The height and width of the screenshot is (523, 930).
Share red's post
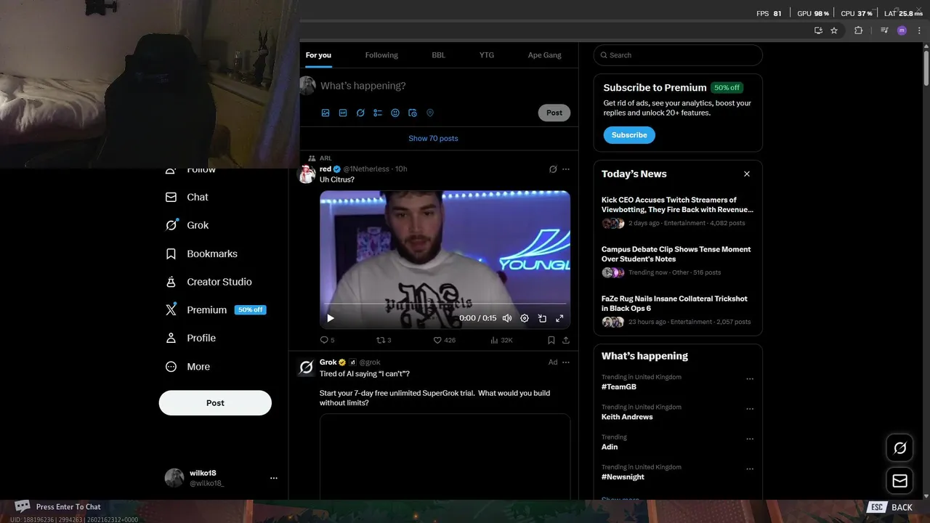[x=566, y=340]
